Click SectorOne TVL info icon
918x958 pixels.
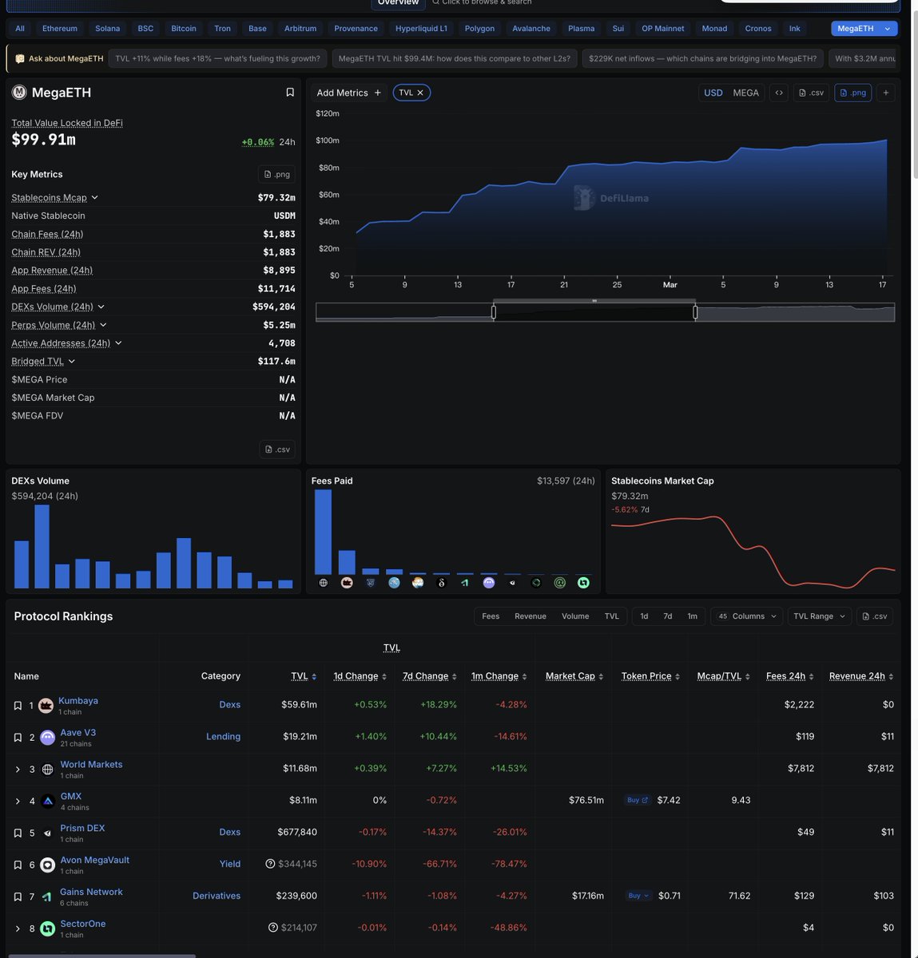click(x=273, y=928)
